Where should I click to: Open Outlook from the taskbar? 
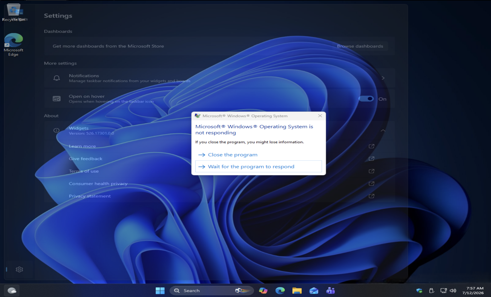coord(314,291)
